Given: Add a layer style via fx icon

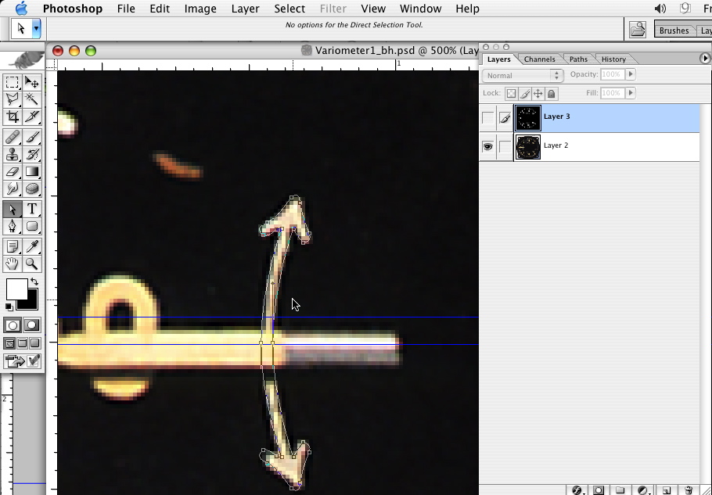Looking at the screenshot, I should (x=577, y=490).
